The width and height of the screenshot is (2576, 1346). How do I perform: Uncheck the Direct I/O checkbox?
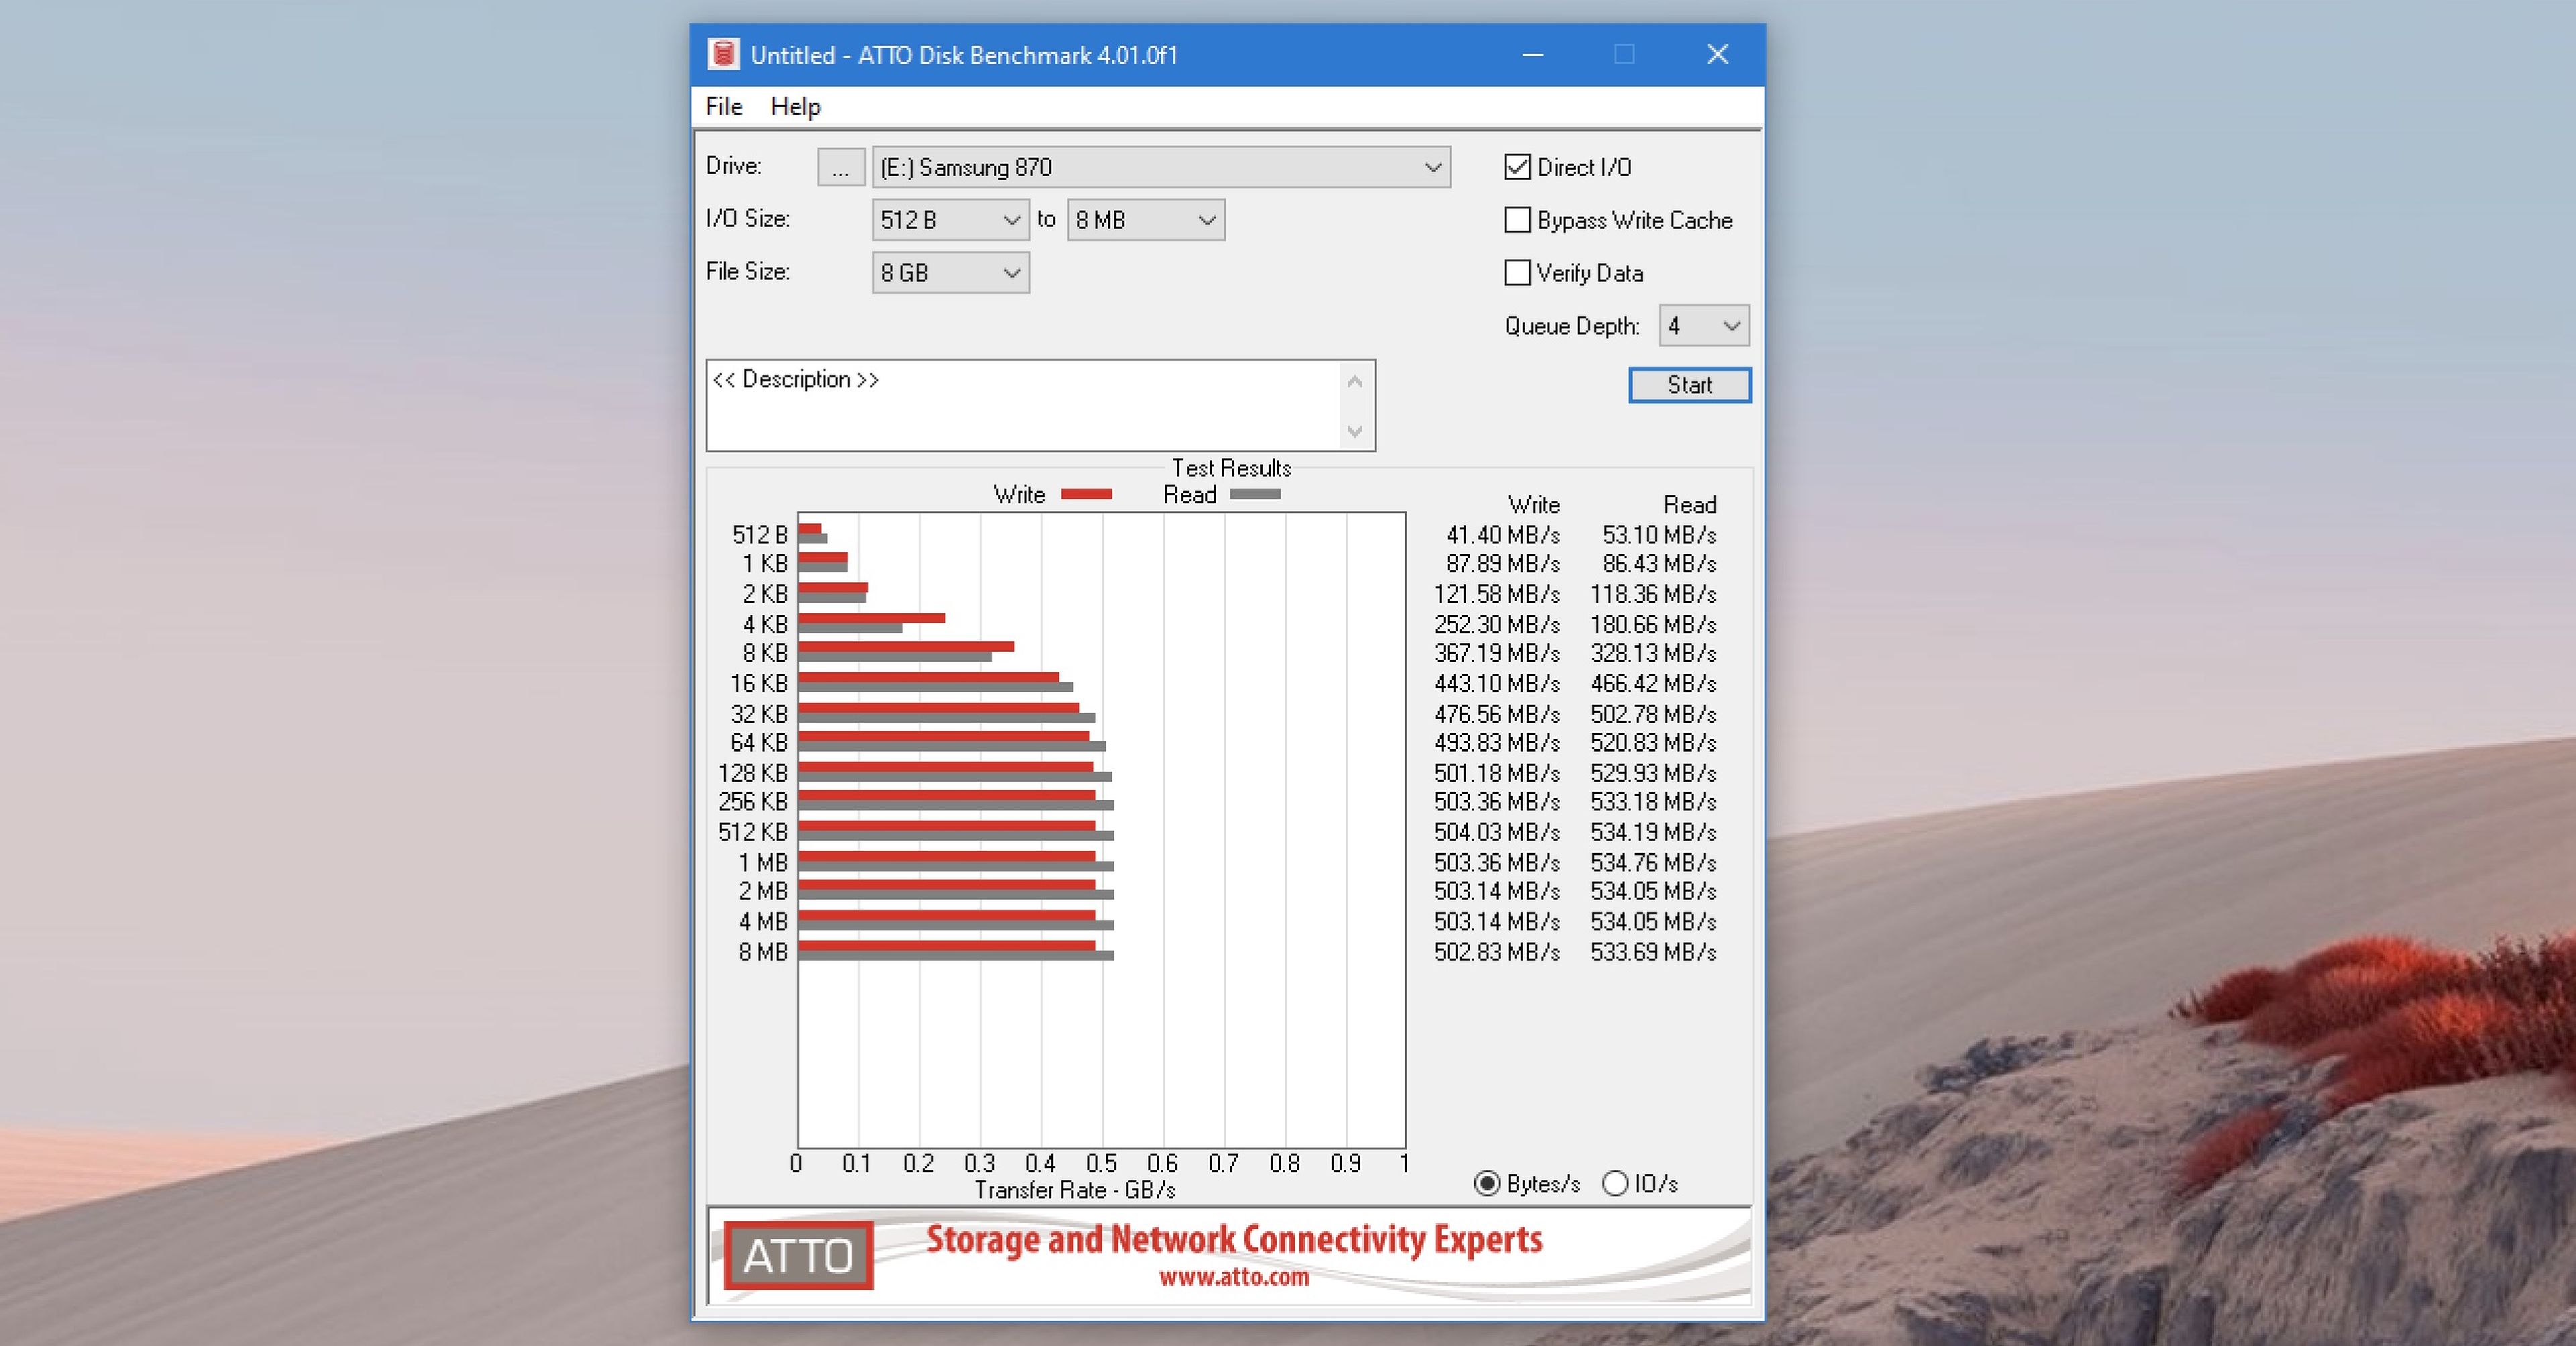tap(1517, 167)
